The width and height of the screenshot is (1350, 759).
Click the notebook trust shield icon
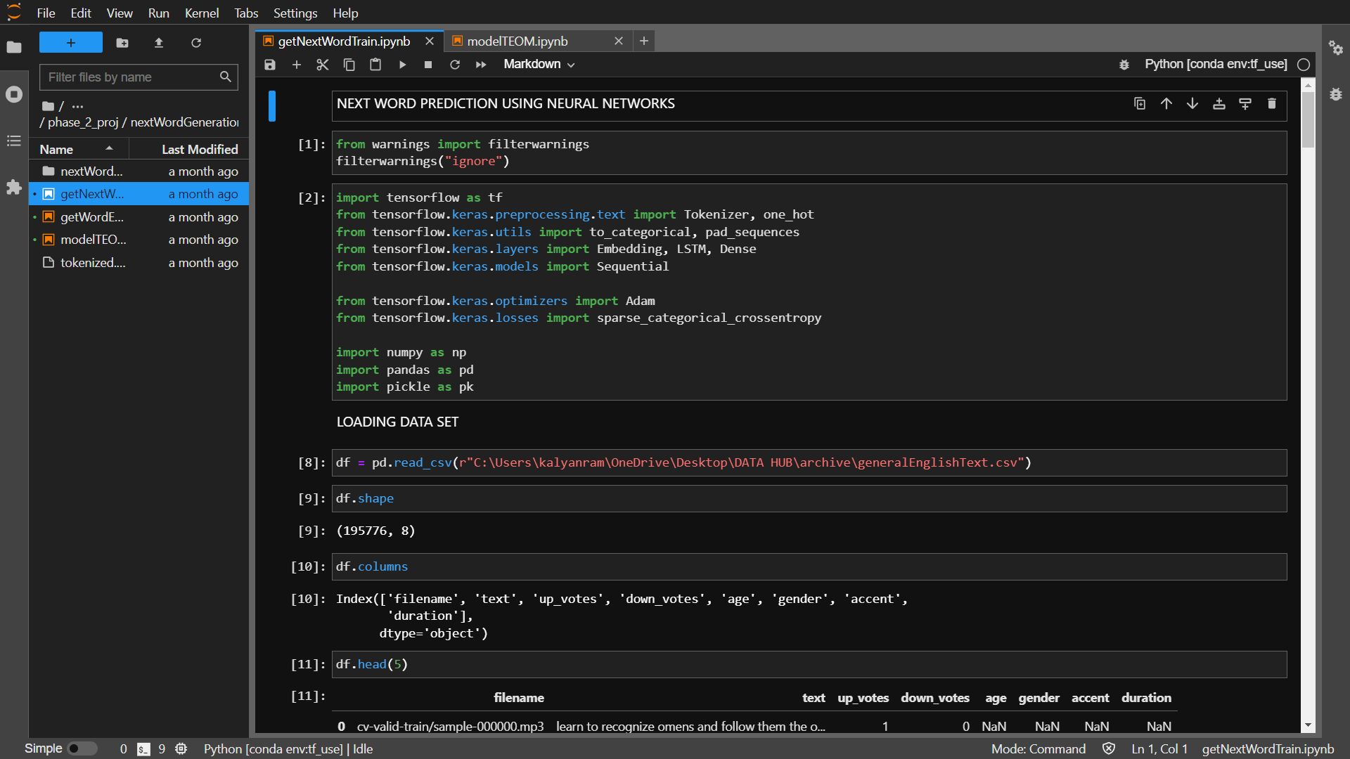click(x=1109, y=749)
